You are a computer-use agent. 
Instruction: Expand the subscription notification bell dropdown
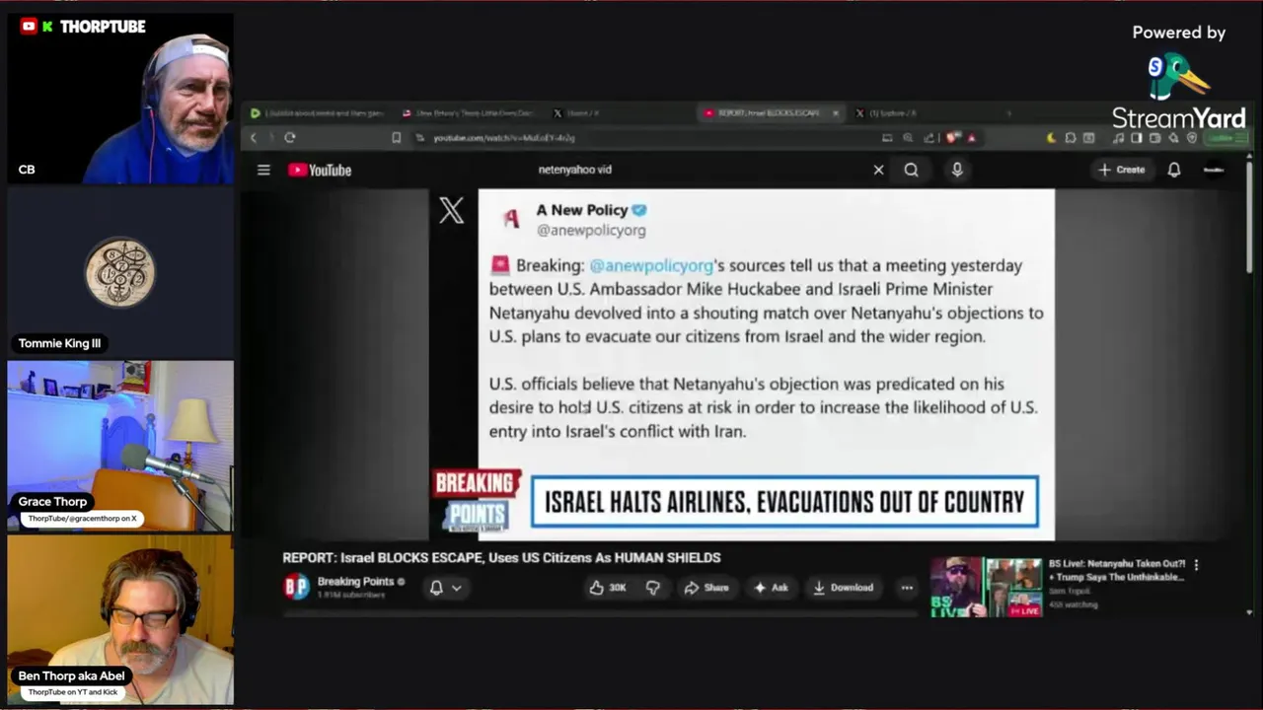pyautogui.click(x=445, y=588)
